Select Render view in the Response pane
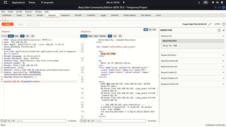Viewport: 226px width, 127px height. 103,36
